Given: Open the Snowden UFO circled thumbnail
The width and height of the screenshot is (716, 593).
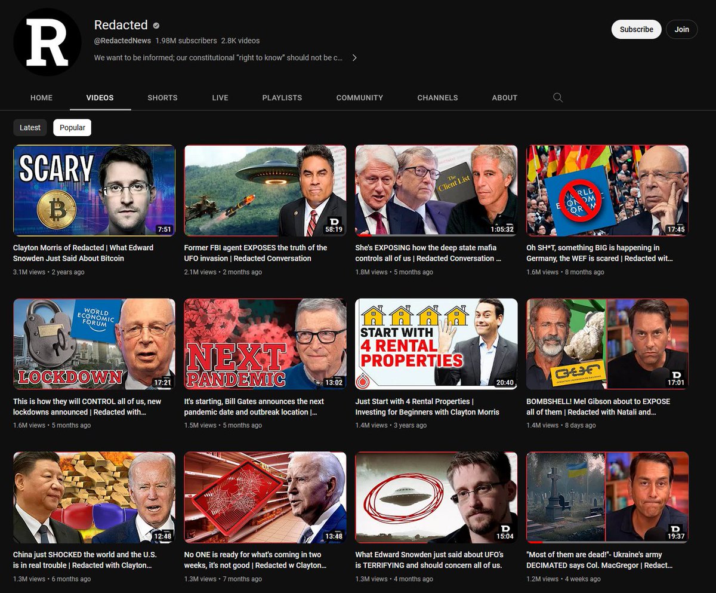Looking at the screenshot, I should [x=436, y=497].
